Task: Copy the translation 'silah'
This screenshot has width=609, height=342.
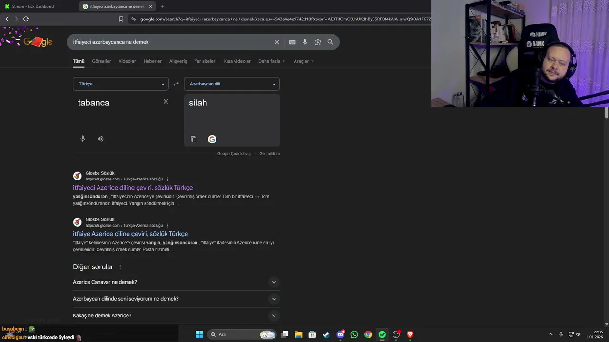Action: (x=194, y=139)
